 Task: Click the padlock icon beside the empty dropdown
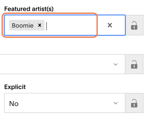point(134,64)
